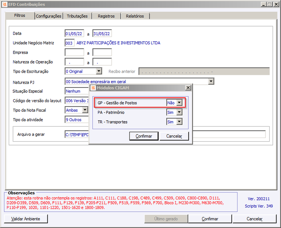The image size is (281, 228).
Task: Click Confirmar in EFD Contribuições window
Action: pyautogui.click(x=210, y=219)
